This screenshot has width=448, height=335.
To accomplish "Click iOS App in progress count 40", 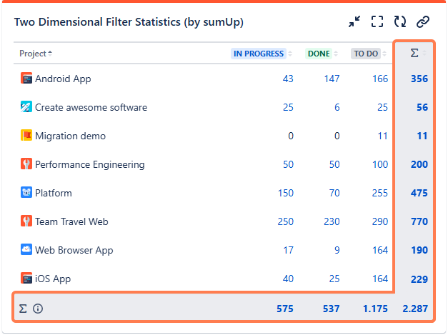I will 287,279.
